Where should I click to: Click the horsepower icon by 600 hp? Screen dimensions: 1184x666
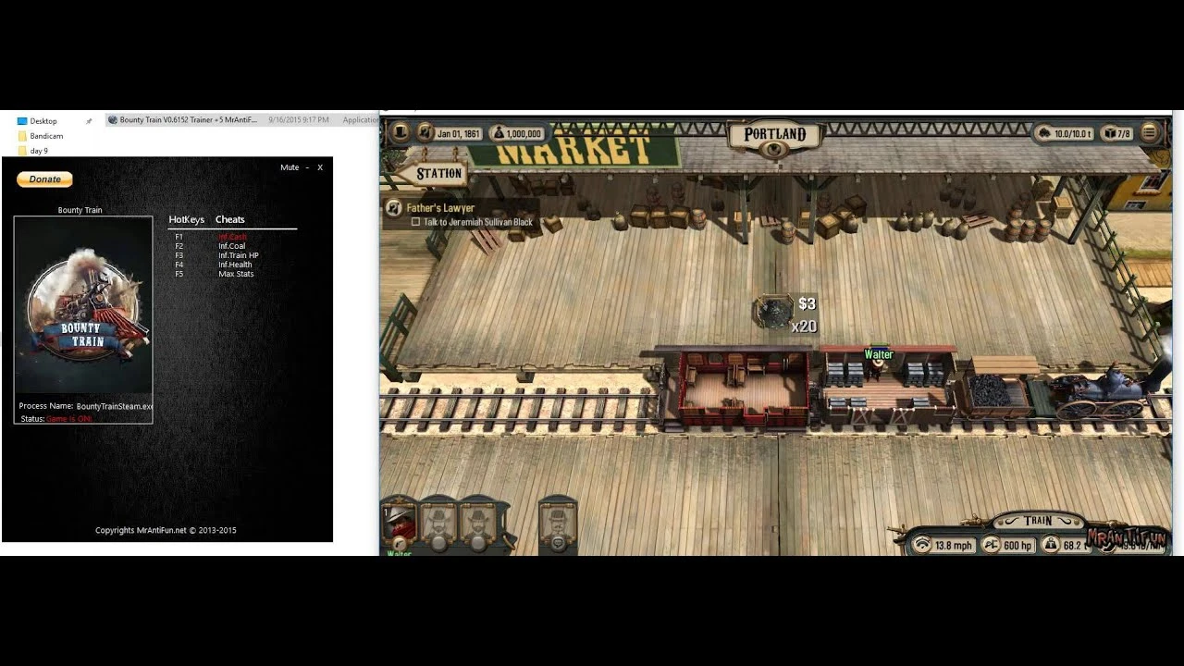click(x=991, y=545)
